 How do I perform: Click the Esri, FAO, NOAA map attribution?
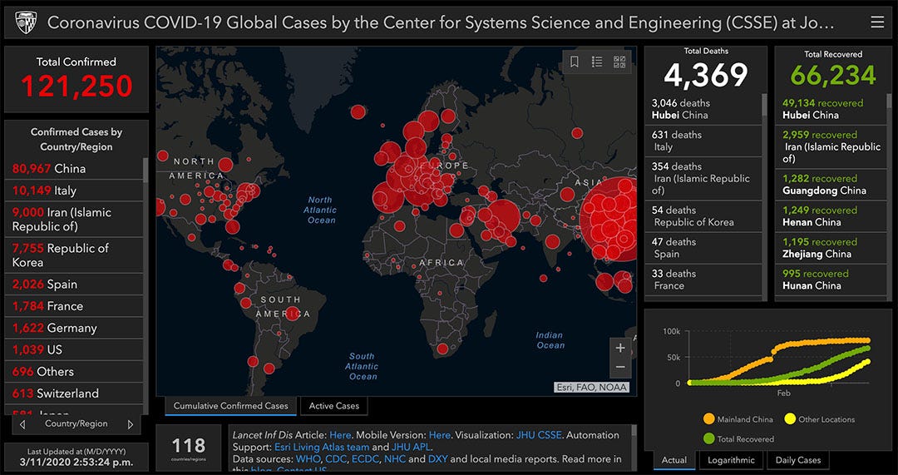click(x=592, y=388)
